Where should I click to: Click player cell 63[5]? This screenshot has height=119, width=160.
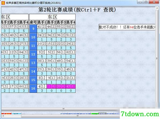(24, 27)
